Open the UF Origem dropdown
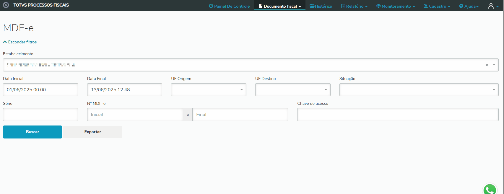The image size is (504, 194). click(x=209, y=90)
